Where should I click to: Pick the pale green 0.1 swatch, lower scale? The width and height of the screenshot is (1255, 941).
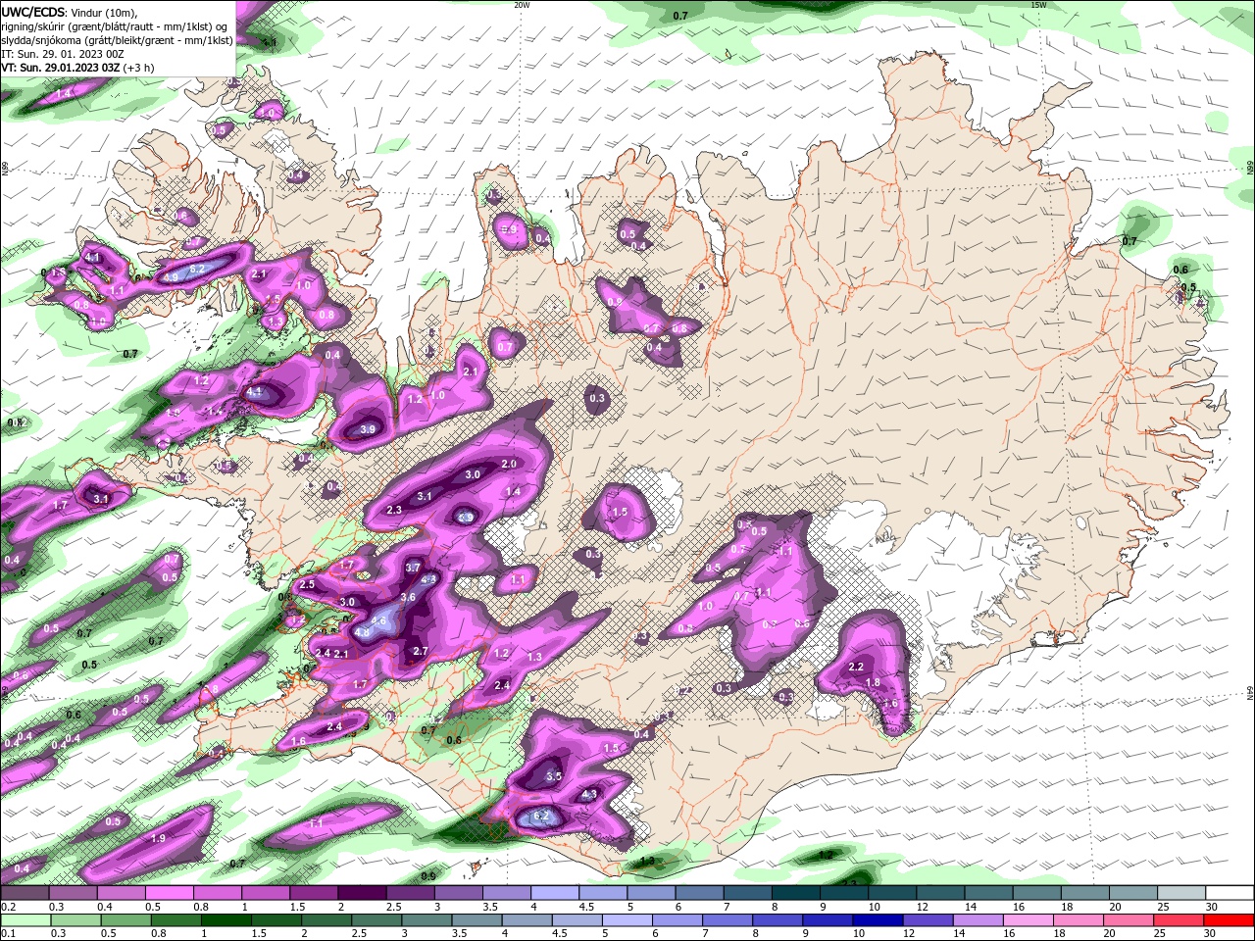coord(25,920)
